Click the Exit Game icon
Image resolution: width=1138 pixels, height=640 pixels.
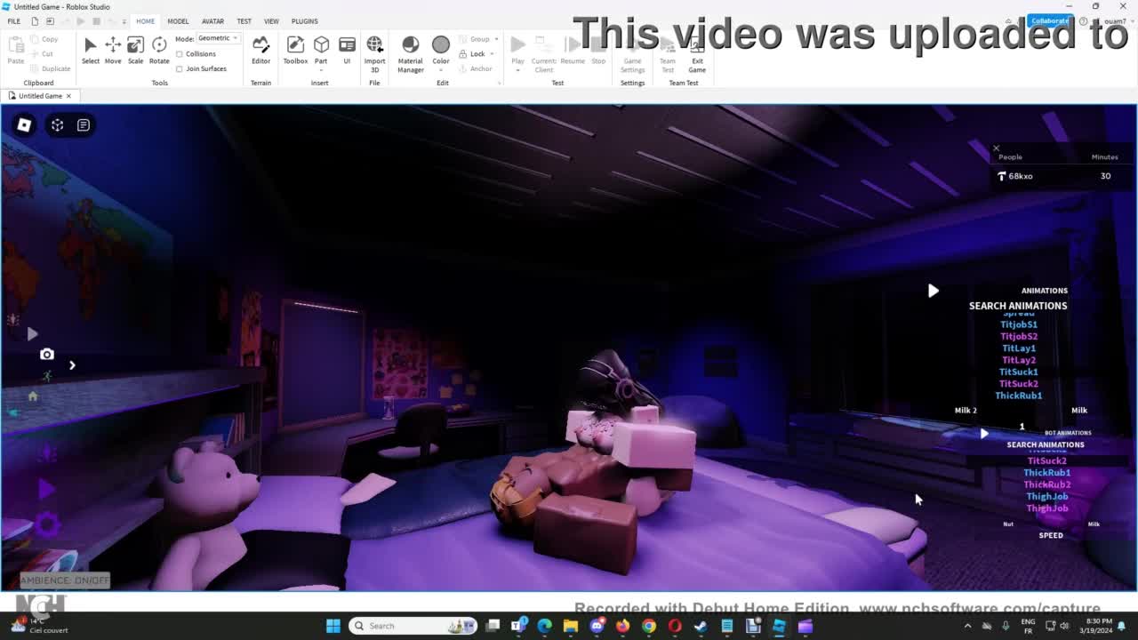point(697,52)
